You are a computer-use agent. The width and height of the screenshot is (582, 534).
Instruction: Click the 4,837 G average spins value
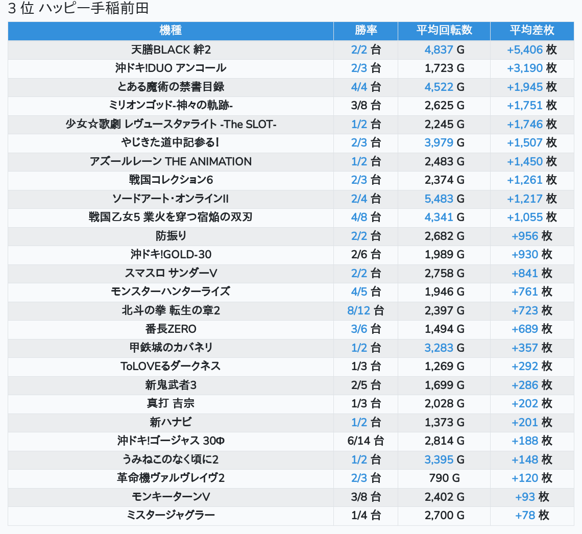tap(444, 50)
